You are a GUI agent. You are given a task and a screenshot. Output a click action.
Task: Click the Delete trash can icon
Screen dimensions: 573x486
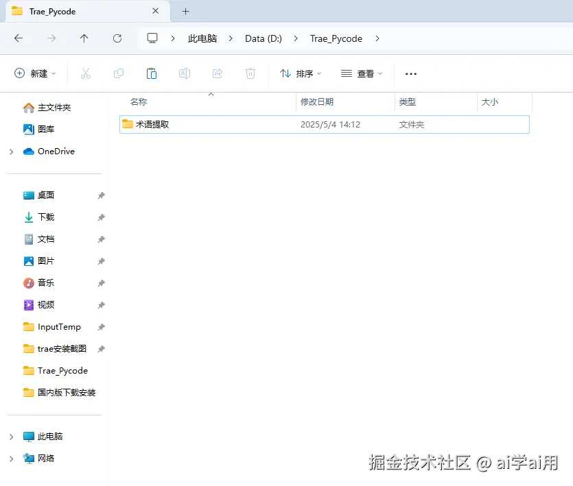[x=250, y=73]
